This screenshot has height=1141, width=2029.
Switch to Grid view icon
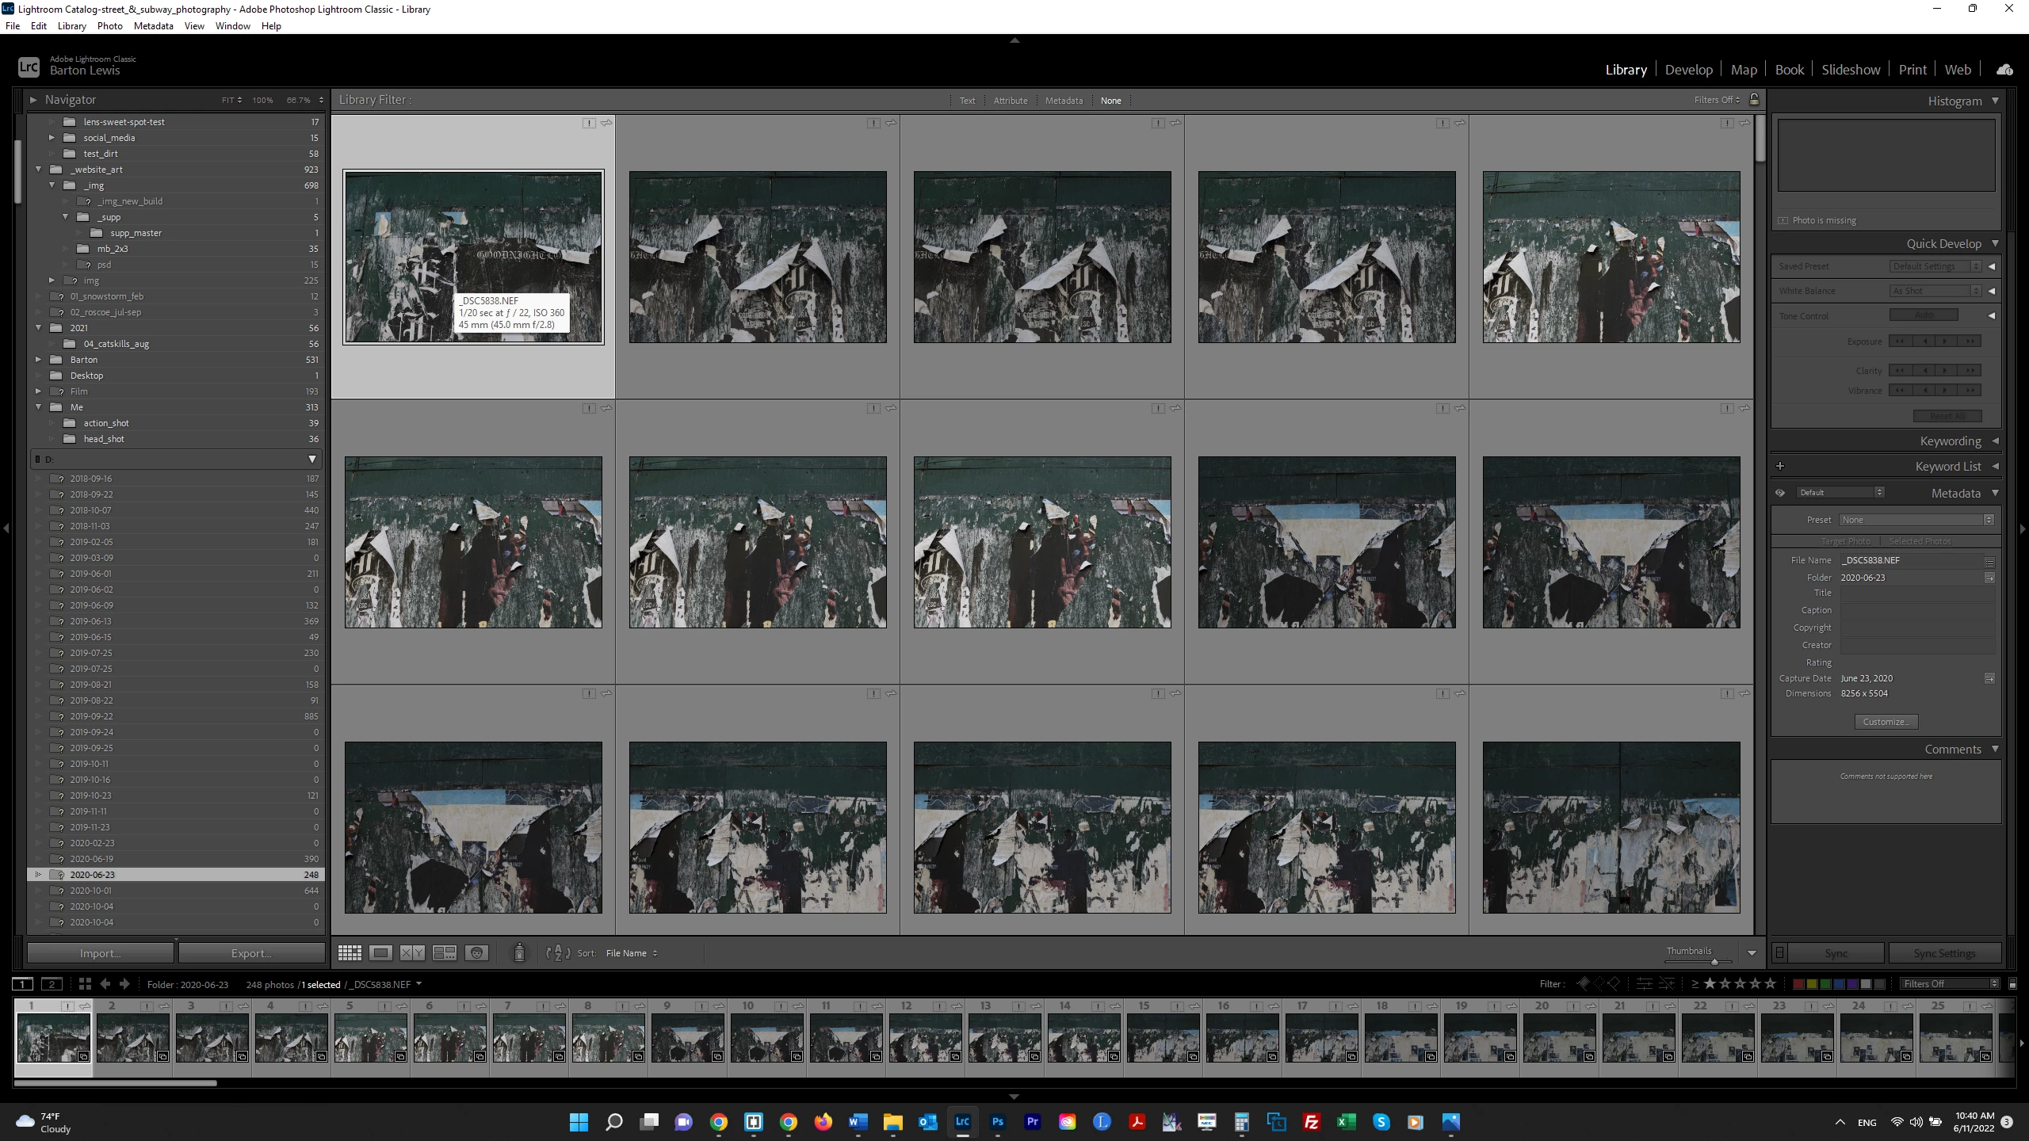click(350, 953)
